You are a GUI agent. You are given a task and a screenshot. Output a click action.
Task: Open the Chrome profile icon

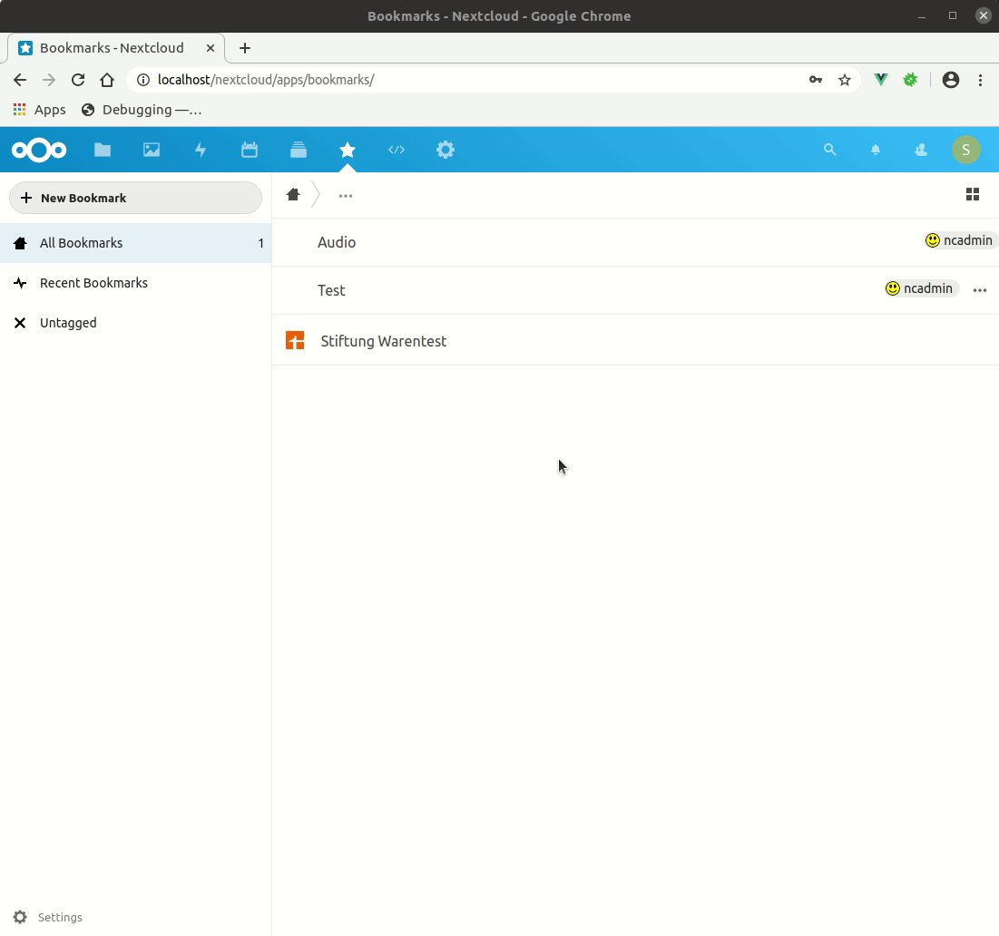click(x=951, y=80)
